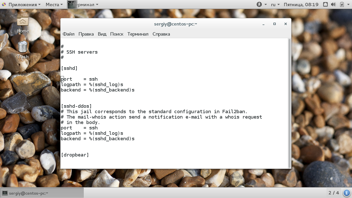
Task: Close the terminal window
Action: (x=286, y=24)
